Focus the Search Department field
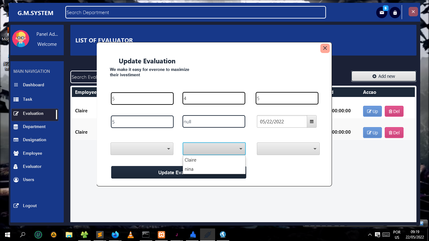The image size is (429, 241). 196,12
